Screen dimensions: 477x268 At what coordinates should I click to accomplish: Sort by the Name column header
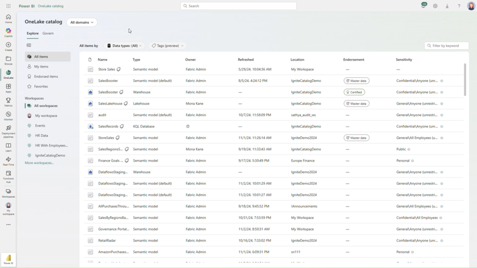(x=102, y=60)
